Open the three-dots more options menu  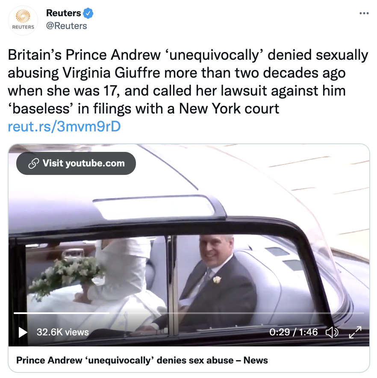(364, 13)
